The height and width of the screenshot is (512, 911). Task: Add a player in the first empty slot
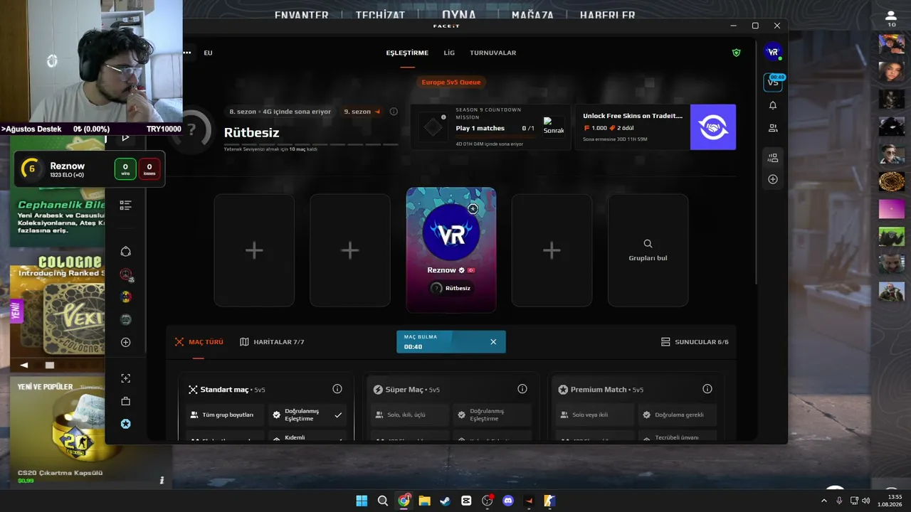[x=254, y=250]
